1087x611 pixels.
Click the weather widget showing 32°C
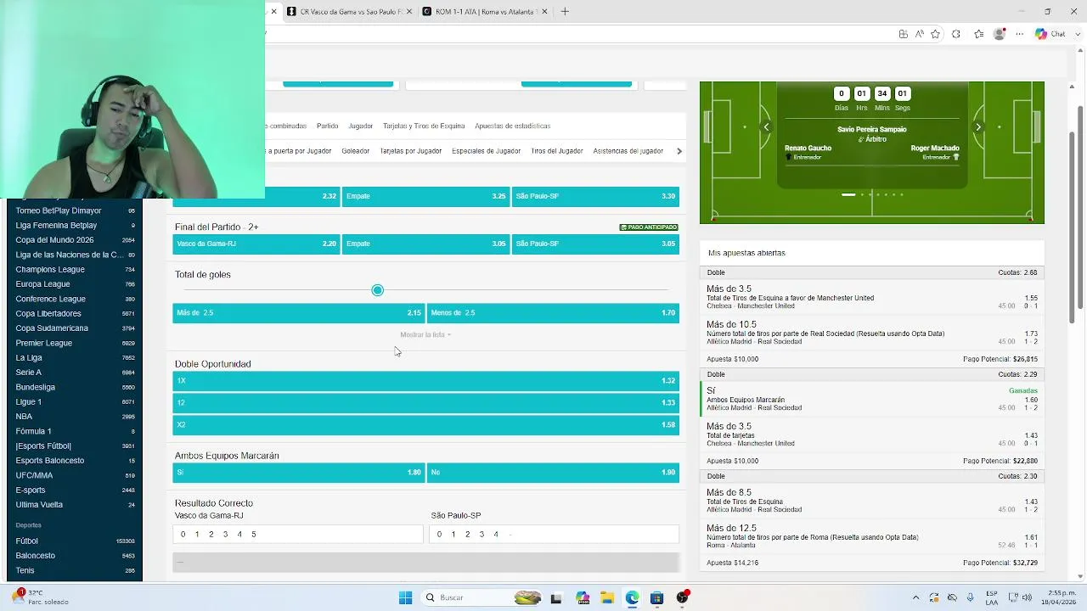(x=38, y=597)
